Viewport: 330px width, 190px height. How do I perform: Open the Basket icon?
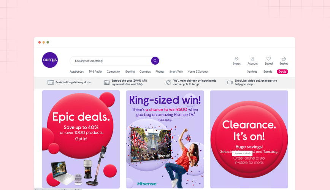[284, 59]
